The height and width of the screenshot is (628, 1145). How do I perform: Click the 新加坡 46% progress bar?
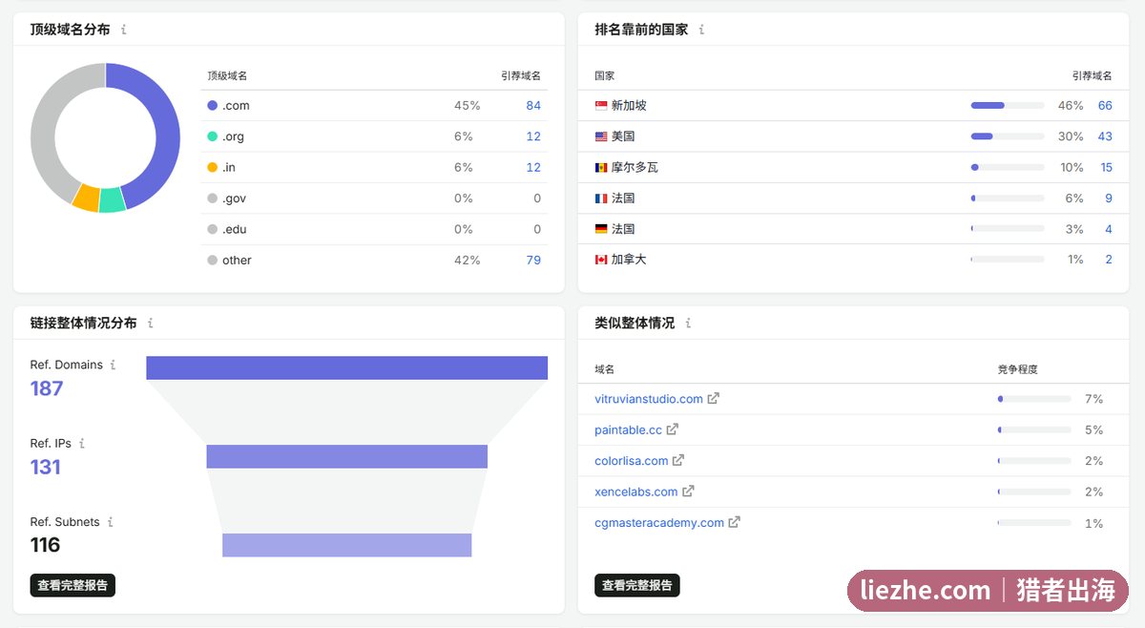pos(1008,106)
